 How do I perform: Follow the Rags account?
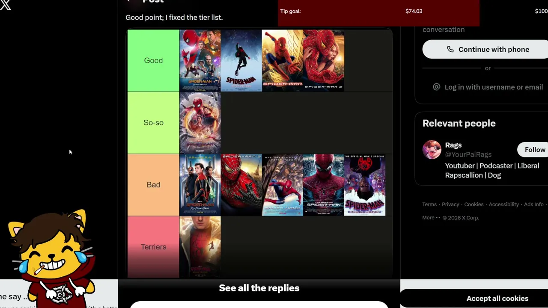(x=534, y=150)
